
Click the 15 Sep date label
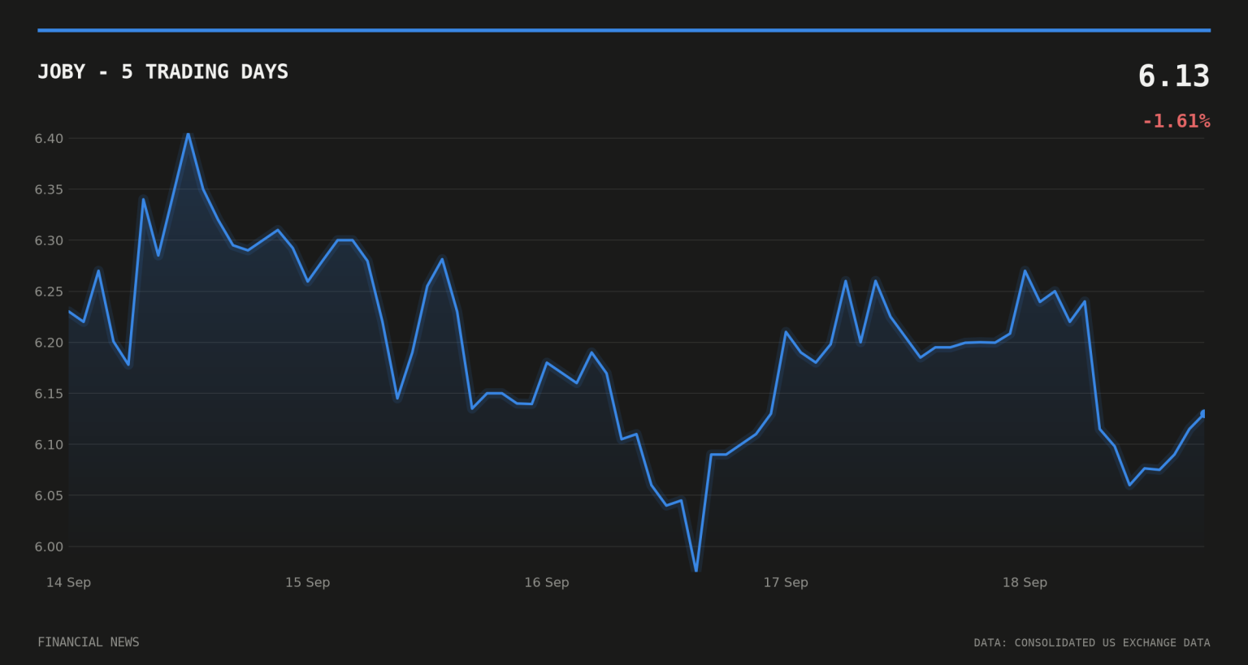307,582
